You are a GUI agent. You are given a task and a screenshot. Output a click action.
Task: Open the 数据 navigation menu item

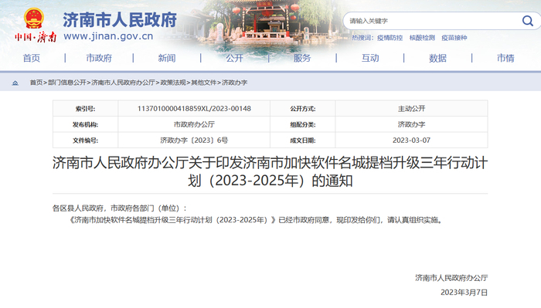[438, 58]
